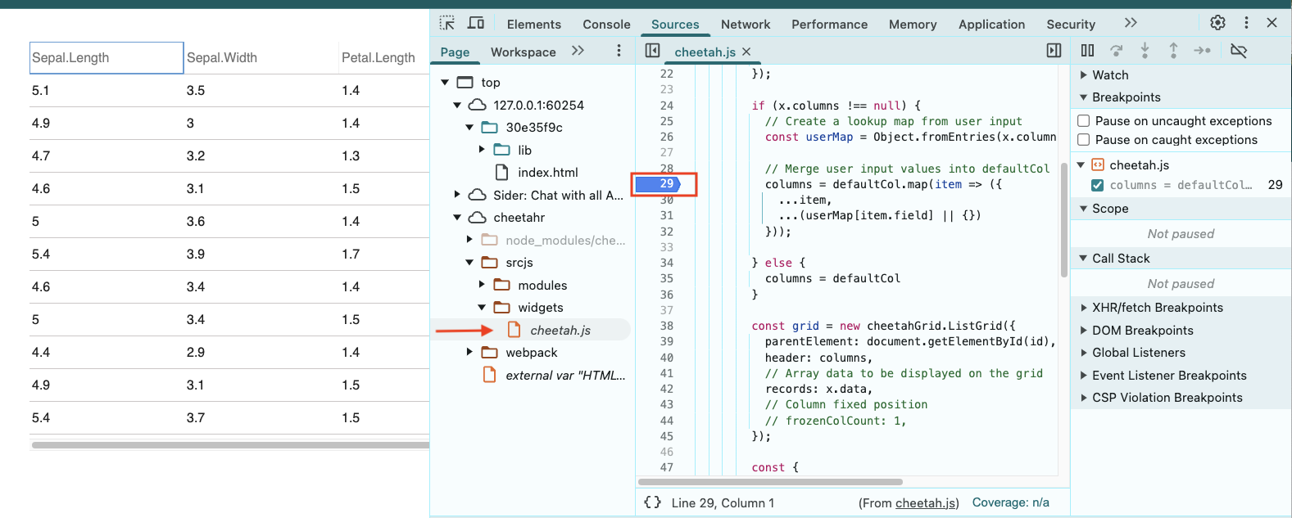The width and height of the screenshot is (1292, 518).
Task: Click the inspect element picker icon
Action: pyautogui.click(x=447, y=23)
